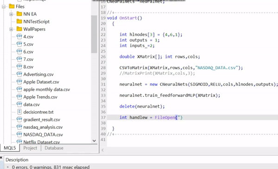278x169 pixels.
Task: Click the Apple Trends.csv file icon
Action: pyautogui.click(x=19, y=97)
